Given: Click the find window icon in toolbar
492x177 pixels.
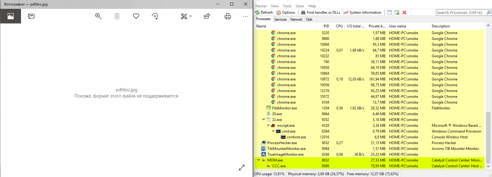Looking at the screenshot, I should (x=389, y=12).
